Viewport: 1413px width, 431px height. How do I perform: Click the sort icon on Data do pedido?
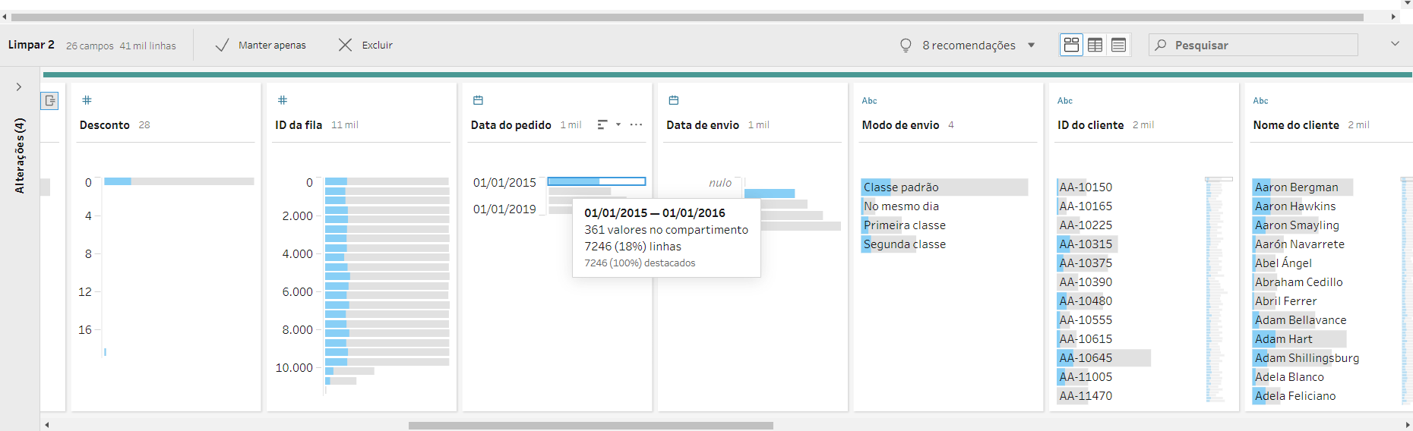[x=602, y=124]
